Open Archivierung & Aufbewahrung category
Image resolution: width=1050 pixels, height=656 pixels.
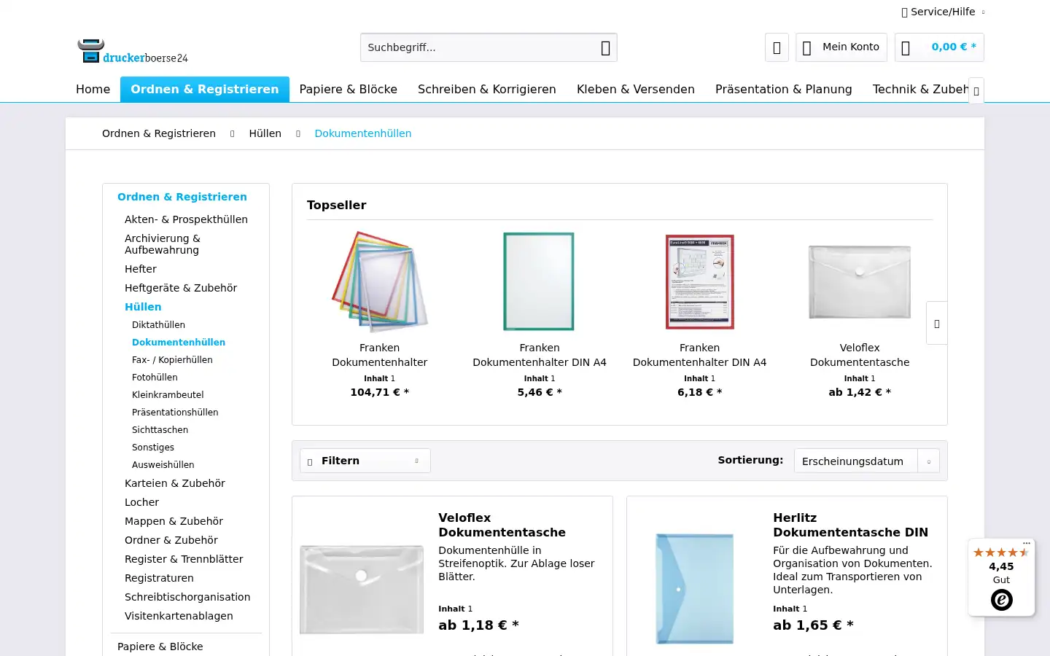pyautogui.click(x=163, y=244)
